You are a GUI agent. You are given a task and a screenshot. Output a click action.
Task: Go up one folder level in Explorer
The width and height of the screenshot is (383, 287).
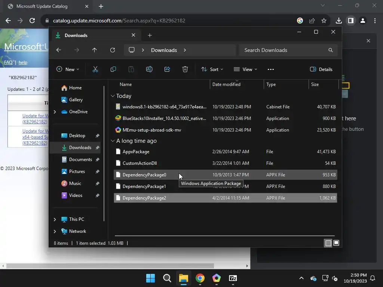pos(95,50)
